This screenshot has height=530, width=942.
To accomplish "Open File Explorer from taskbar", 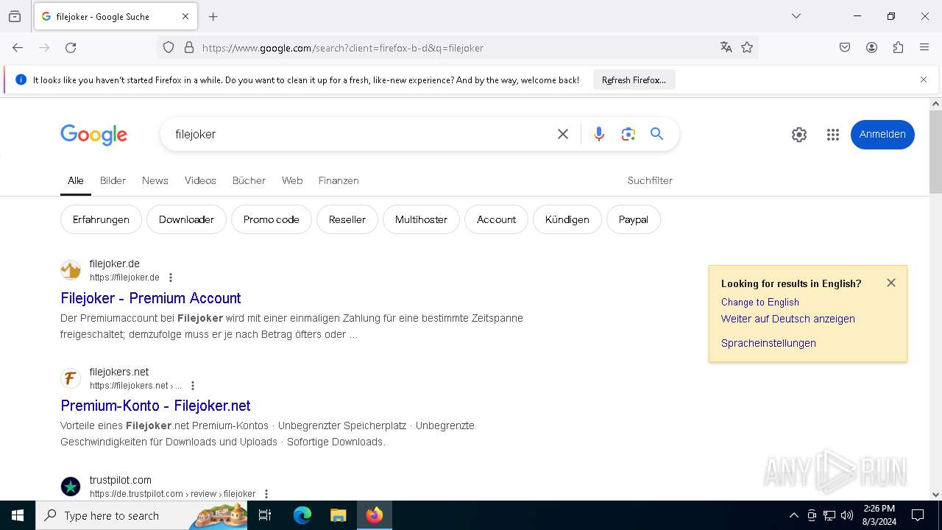I will coord(338,515).
